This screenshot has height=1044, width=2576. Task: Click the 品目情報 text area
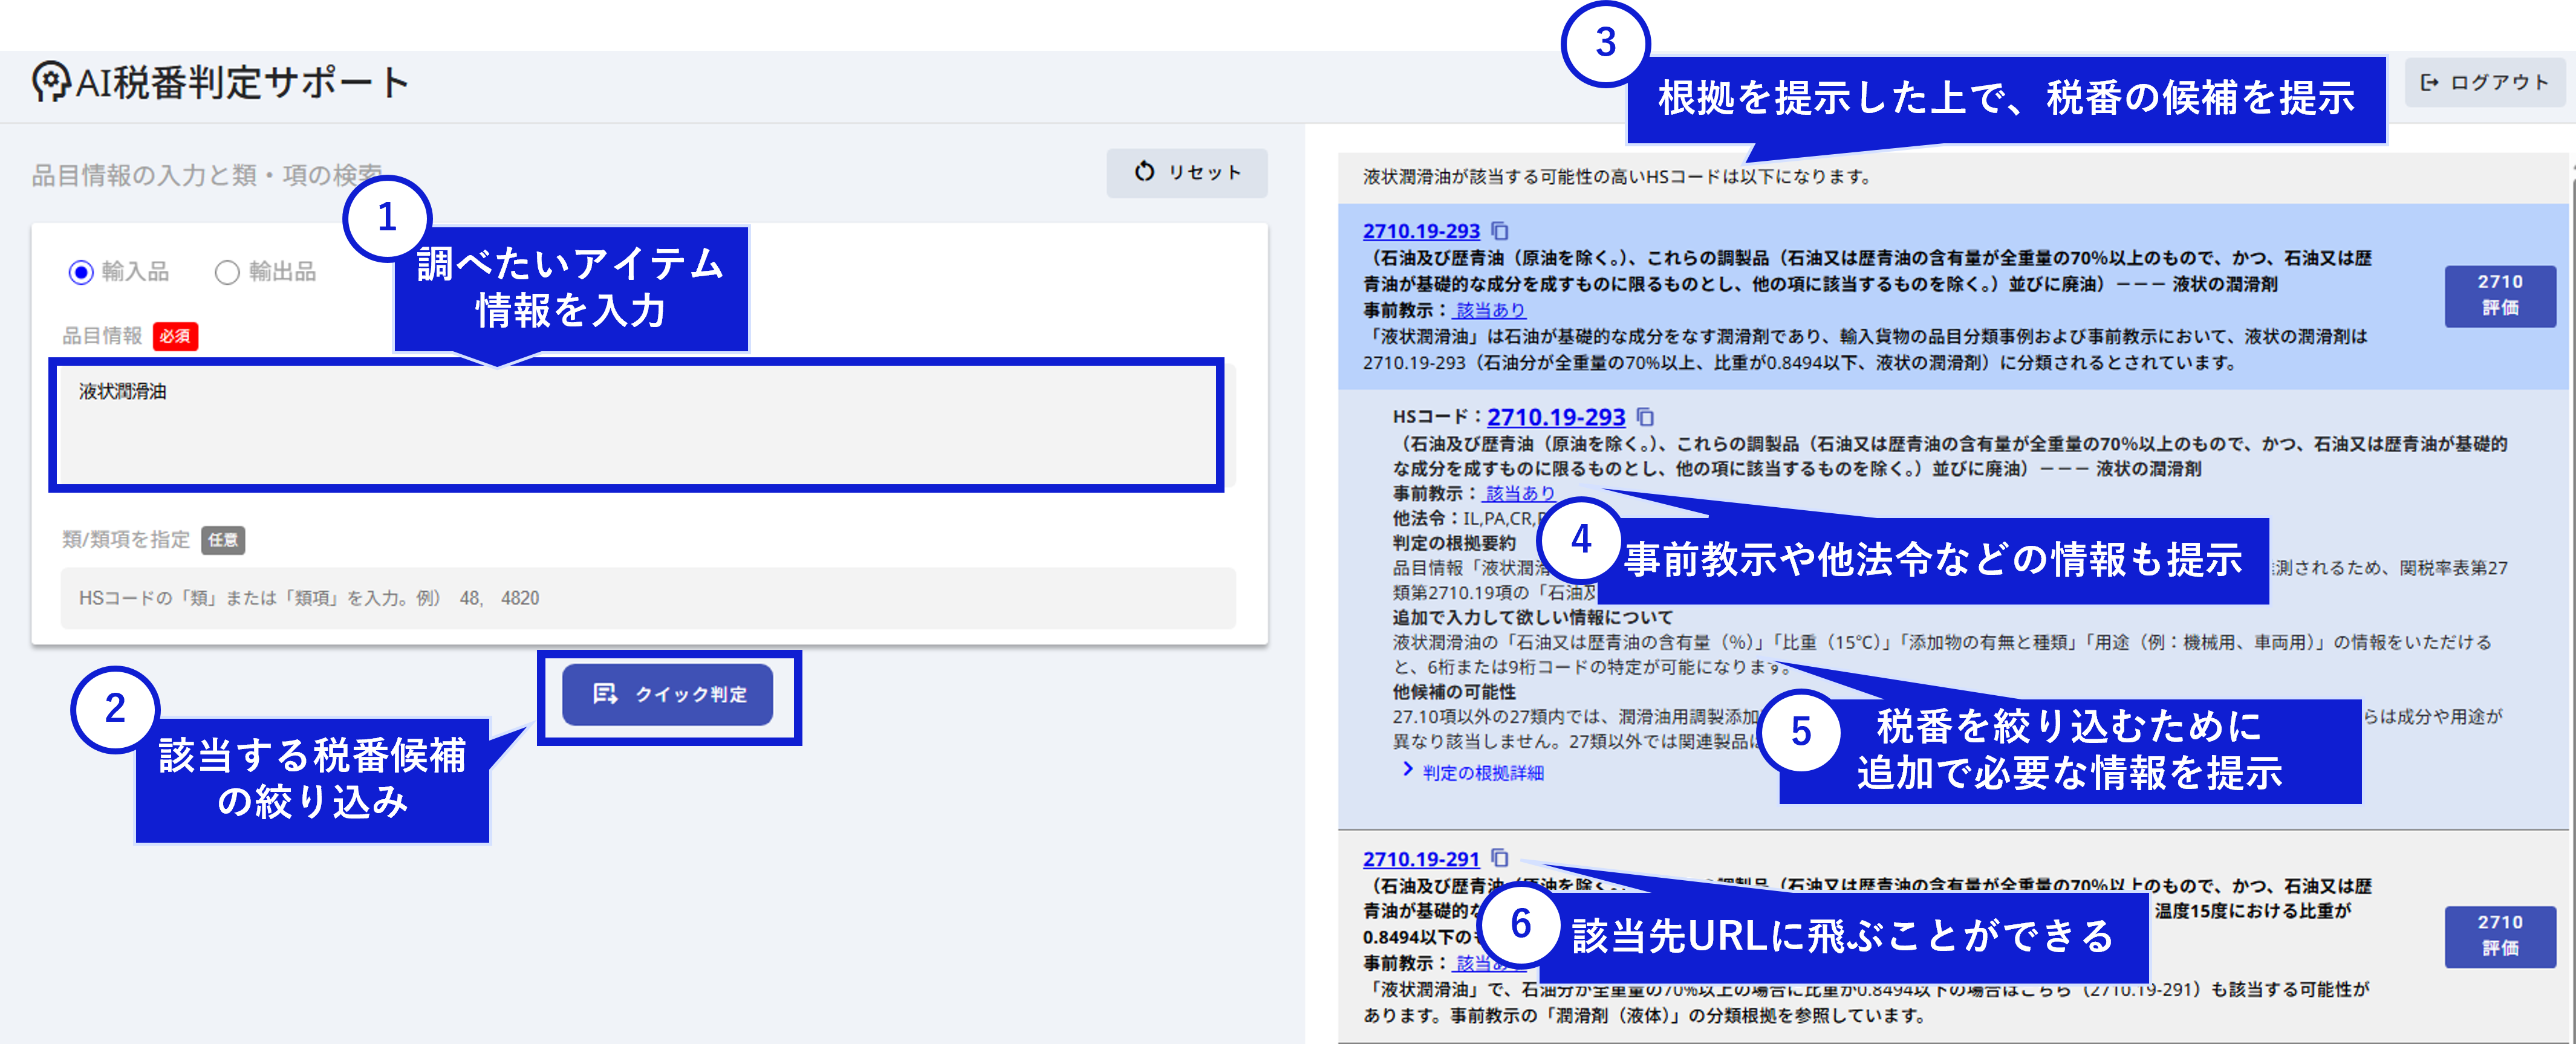636,425
